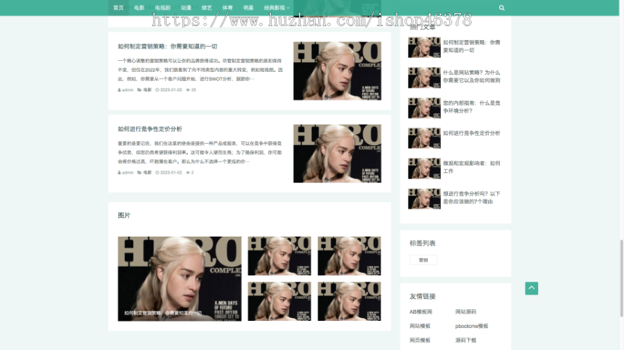The height and width of the screenshot is (350, 624).
Task: Click thumbnail image of 营销策略 article in list
Action: point(337,71)
